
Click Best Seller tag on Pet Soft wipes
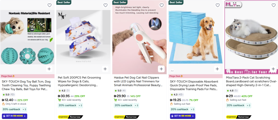[64, 2]
